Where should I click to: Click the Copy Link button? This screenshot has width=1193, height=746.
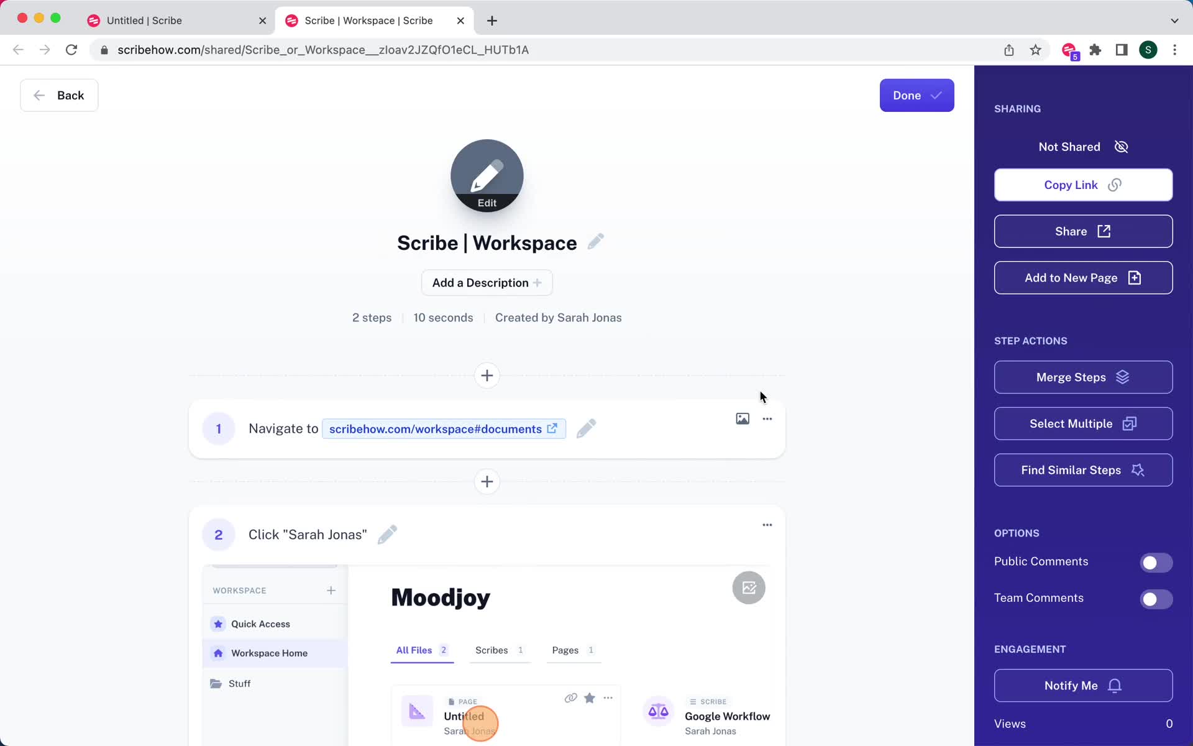(1083, 185)
